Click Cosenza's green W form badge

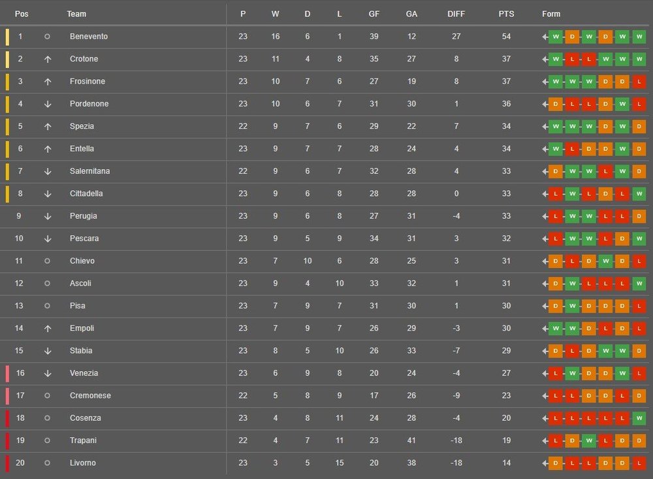pos(639,418)
